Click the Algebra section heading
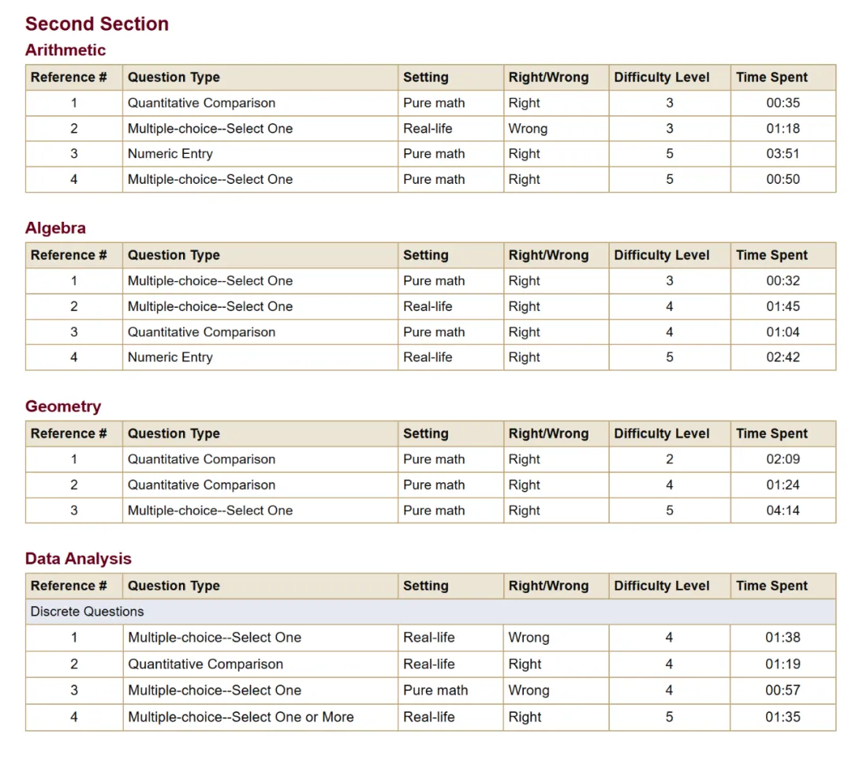This screenshot has width=852, height=768. point(55,228)
